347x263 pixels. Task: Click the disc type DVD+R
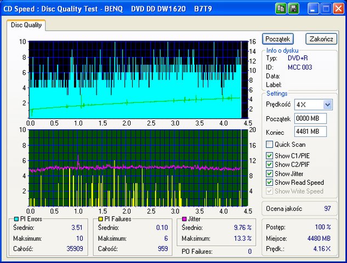(298, 58)
